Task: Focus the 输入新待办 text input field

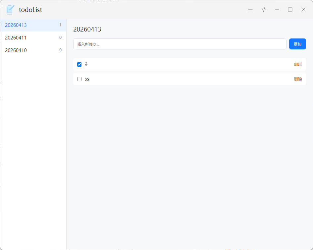Action: pyautogui.click(x=180, y=44)
